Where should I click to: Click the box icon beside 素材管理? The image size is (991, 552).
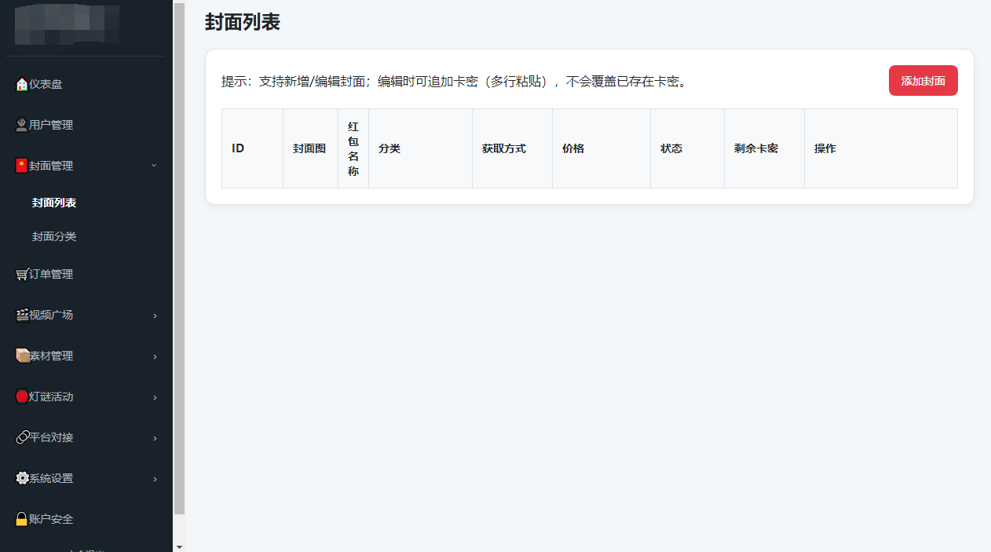tap(22, 356)
